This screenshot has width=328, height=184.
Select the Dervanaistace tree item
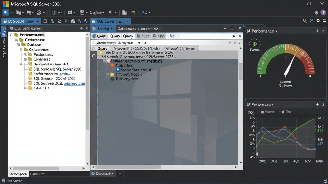point(51,64)
